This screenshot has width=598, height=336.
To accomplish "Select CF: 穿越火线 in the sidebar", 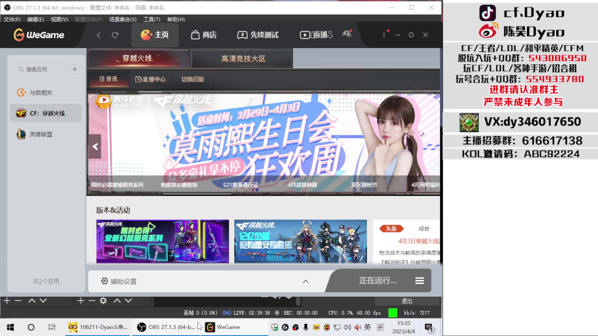I will (x=46, y=113).
